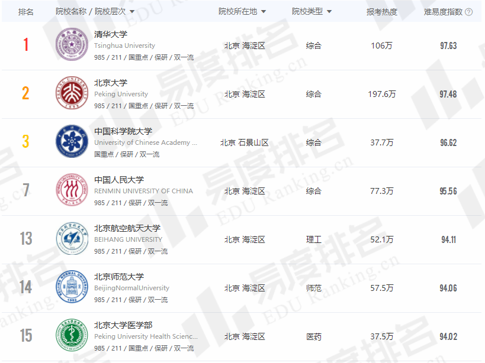The width and height of the screenshot is (485, 363).
Task: Click the Renmin University of China logo
Action: pos(72,190)
